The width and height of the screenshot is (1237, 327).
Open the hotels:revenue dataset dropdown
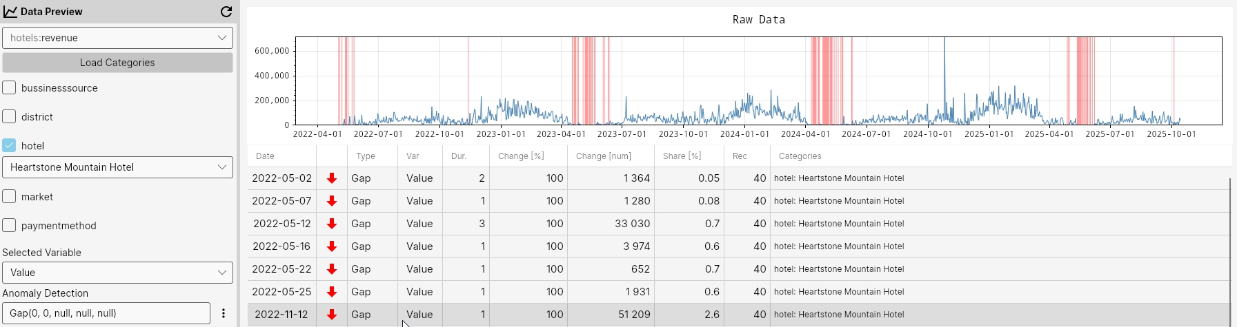pyautogui.click(x=117, y=38)
